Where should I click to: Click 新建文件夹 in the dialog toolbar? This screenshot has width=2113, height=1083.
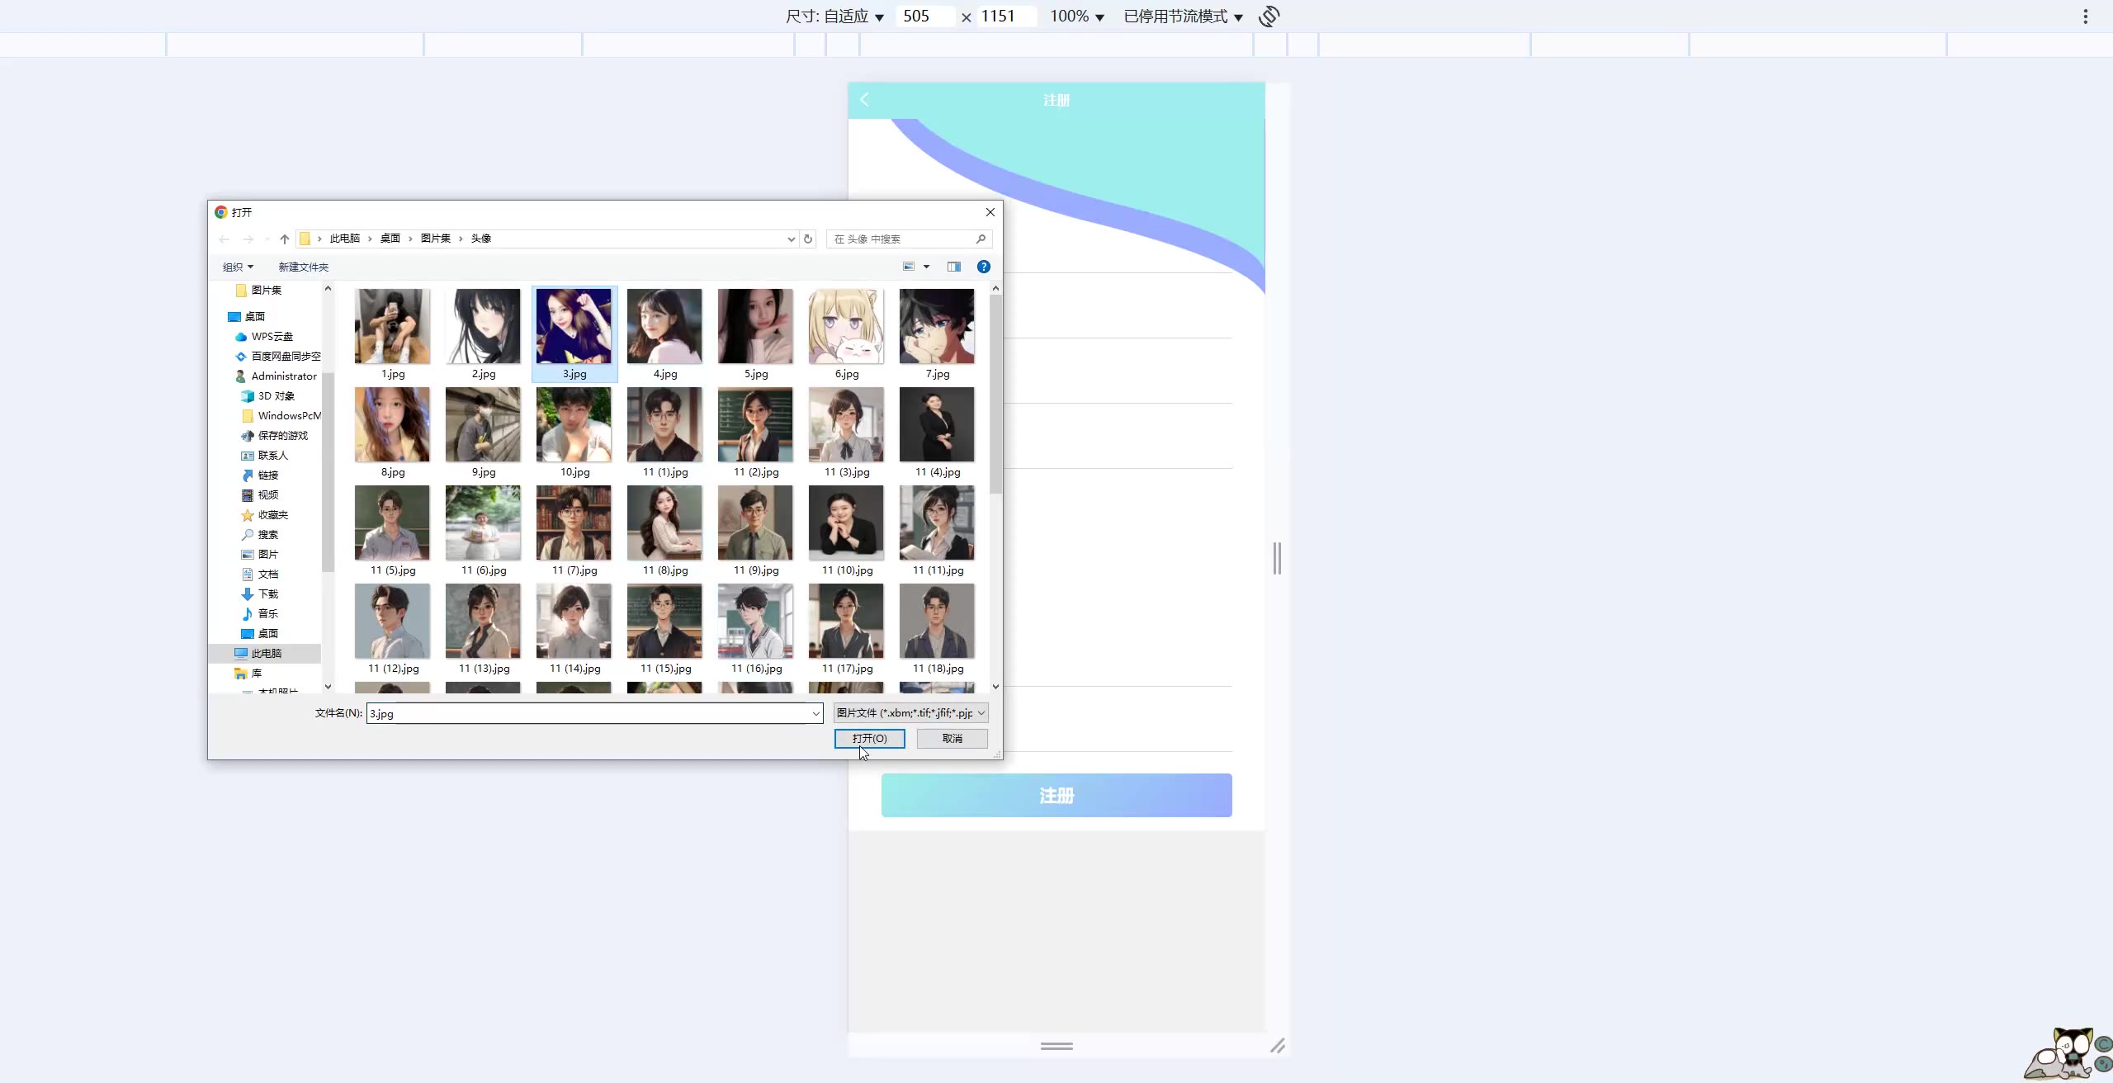303,267
